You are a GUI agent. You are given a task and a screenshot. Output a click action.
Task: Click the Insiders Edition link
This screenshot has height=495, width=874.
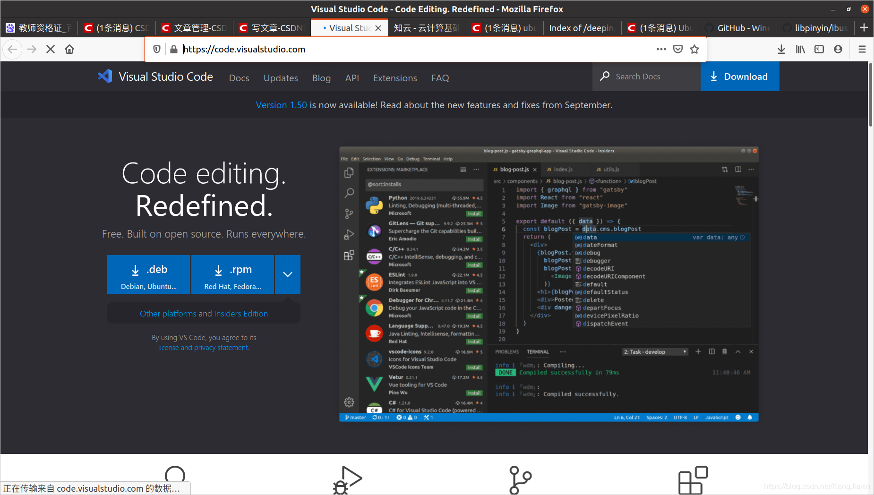pyautogui.click(x=241, y=314)
